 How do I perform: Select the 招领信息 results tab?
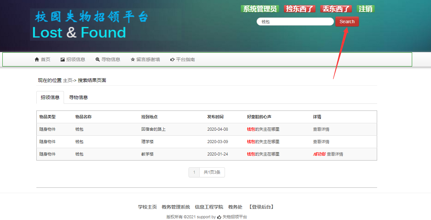point(50,97)
